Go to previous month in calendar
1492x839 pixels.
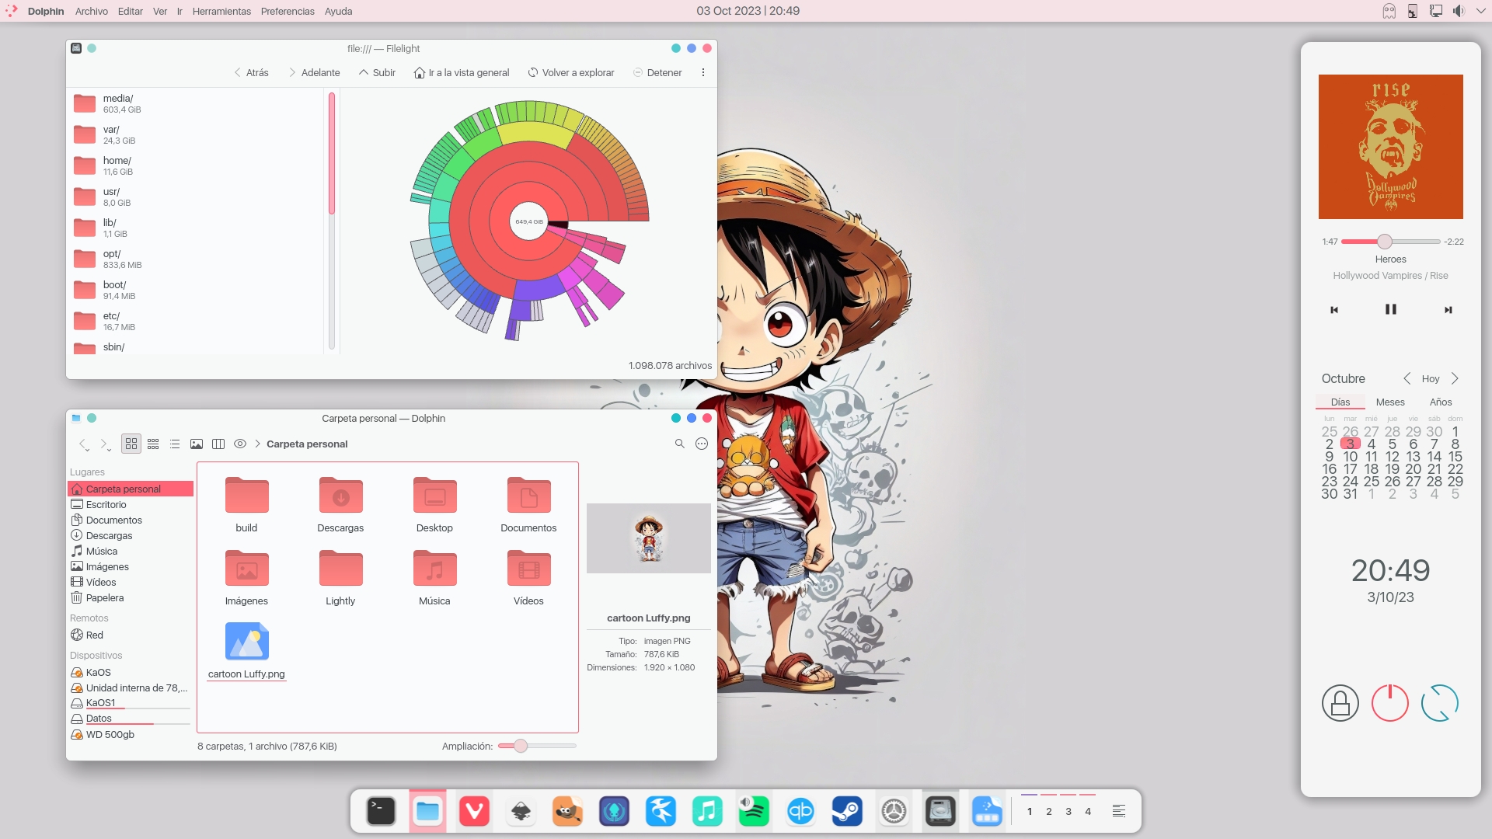coord(1407,378)
